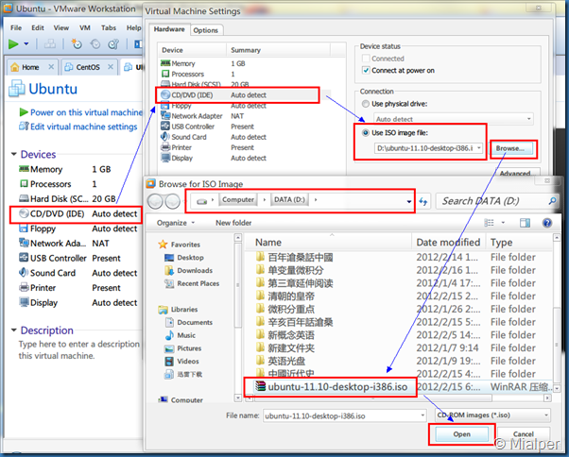Click DATA (D:) in the address breadcrumb

(x=289, y=199)
